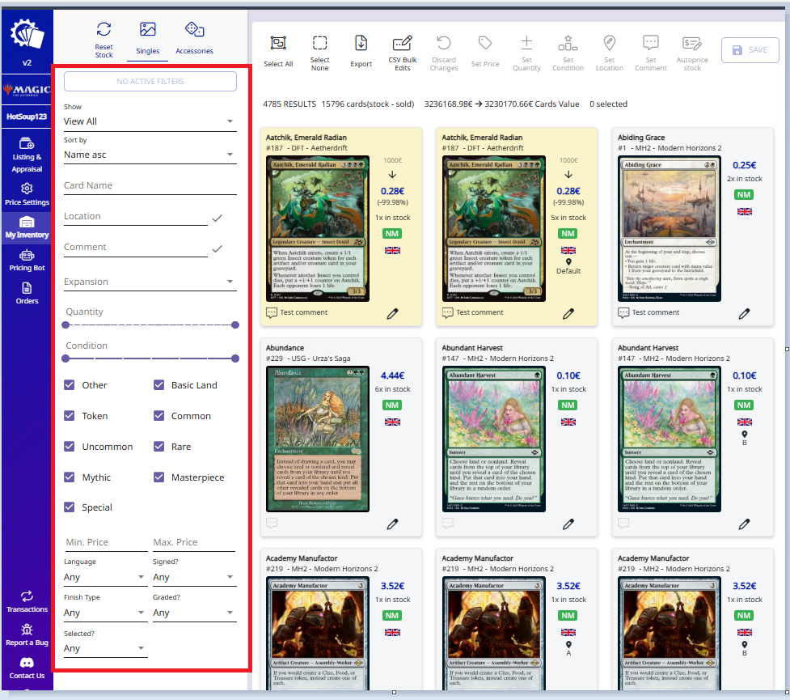Click the Set Comment icon
This screenshot has height=700, width=790.
[x=651, y=43]
